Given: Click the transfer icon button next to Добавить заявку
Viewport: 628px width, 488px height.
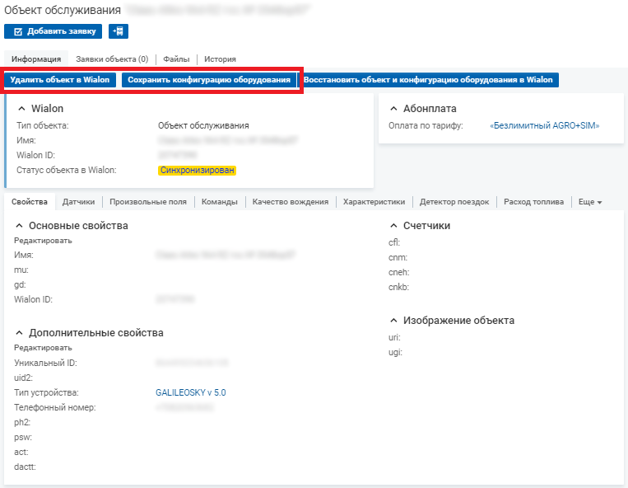Looking at the screenshot, I should pos(119,31).
